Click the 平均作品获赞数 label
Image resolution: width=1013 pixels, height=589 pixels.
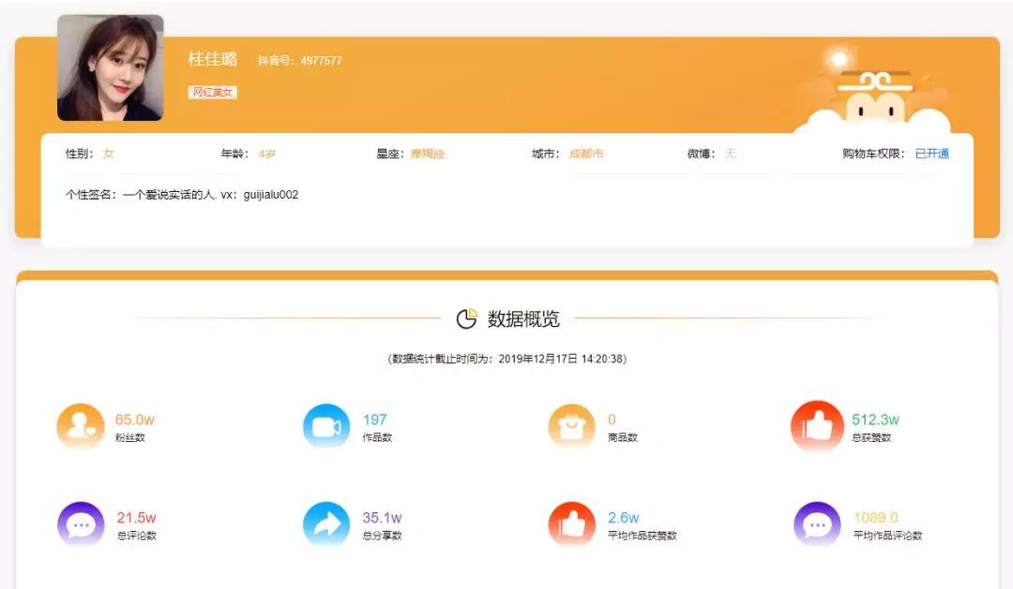pos(643,536)
